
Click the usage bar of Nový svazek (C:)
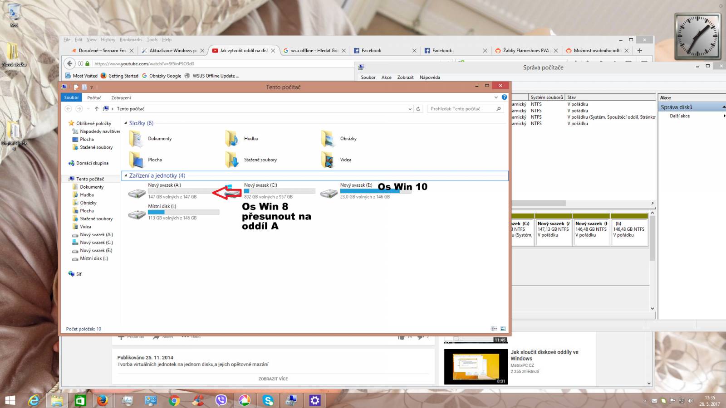coord(280,191)
